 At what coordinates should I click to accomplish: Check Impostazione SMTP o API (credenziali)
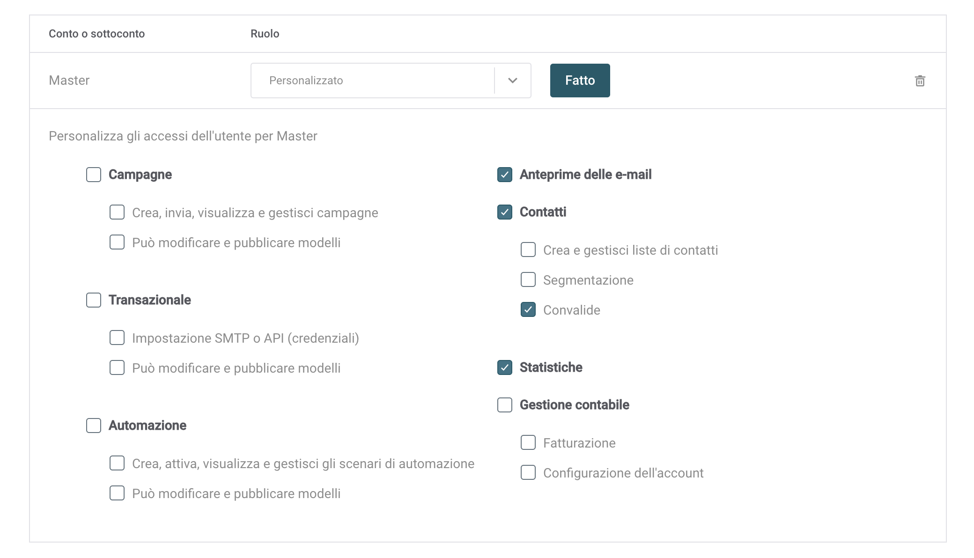coord(117,338)
